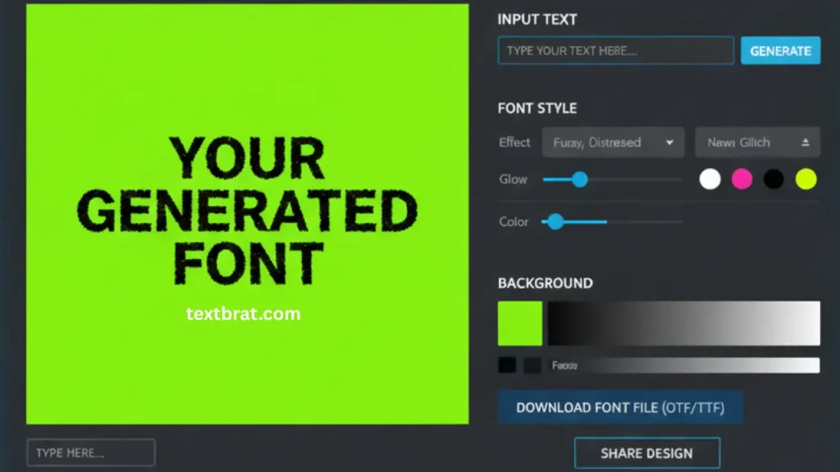
Task: Click the Share Design button
Action: coord(647,452)
